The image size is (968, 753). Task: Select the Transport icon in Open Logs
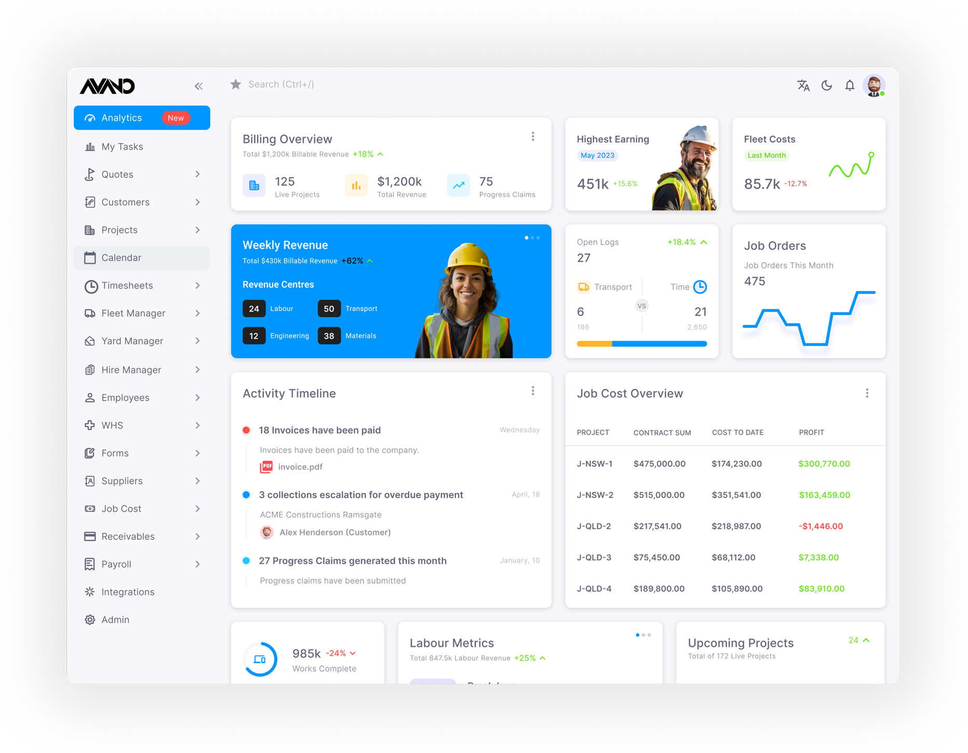click(584, 287)
